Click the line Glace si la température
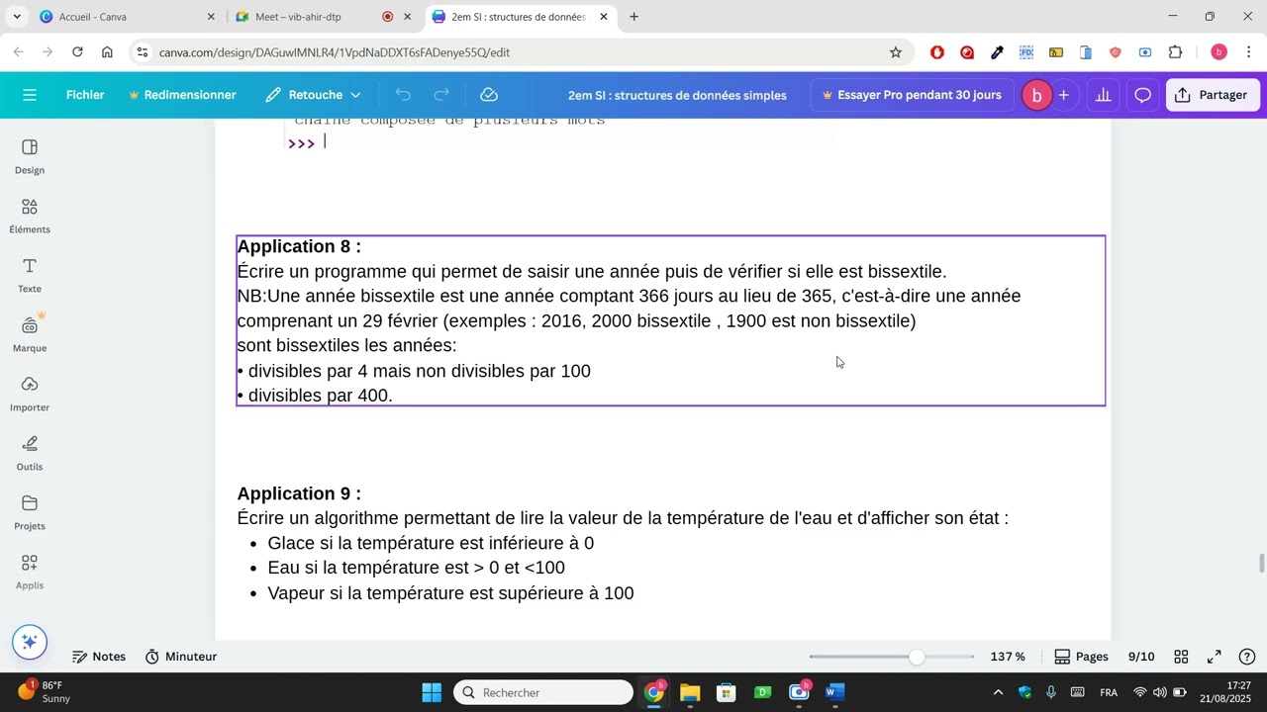The width and height of the screenshot is (1267, 712). [431, 543]
